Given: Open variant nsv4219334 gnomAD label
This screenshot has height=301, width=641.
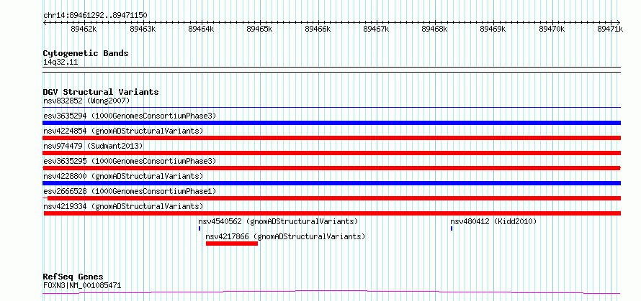Looking at the screenshot, I should point(123,206).
